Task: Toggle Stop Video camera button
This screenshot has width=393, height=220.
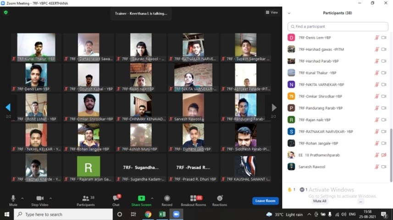Action: tap(39, 199)
